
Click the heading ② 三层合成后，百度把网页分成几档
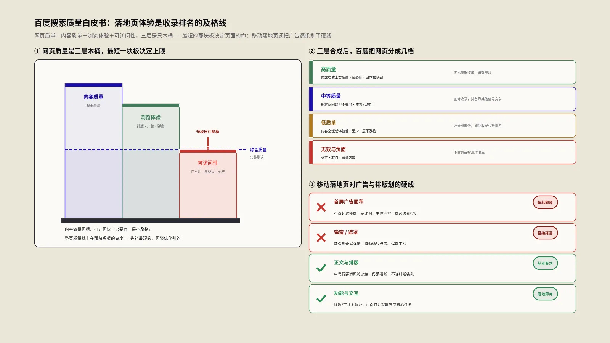pyautogui.click(x=361, y=51)
